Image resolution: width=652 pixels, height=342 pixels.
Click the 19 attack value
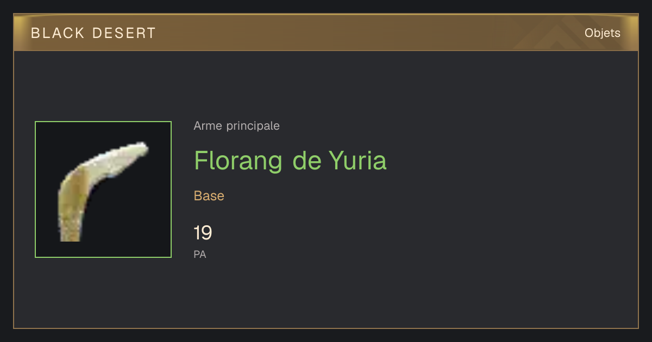[x=203, y=233]
